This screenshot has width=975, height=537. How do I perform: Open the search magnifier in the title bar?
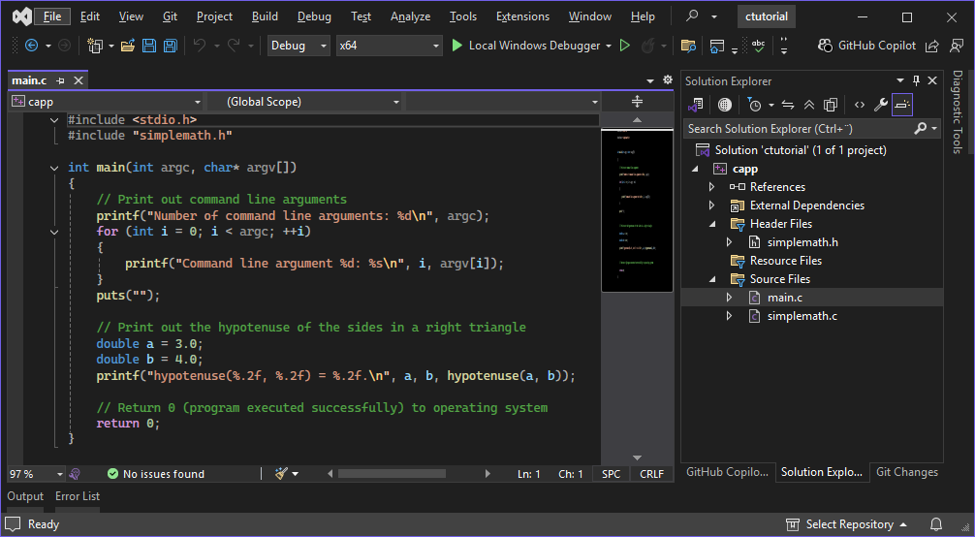tap(692, 16)
